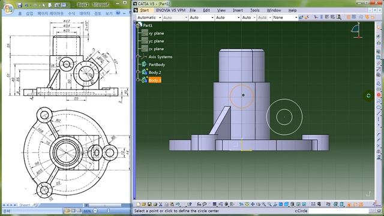Screen dimensions: 384x216
Task: Expand the Axis Systems tree node
Action: pyautogui.click(x=138, y=56)
